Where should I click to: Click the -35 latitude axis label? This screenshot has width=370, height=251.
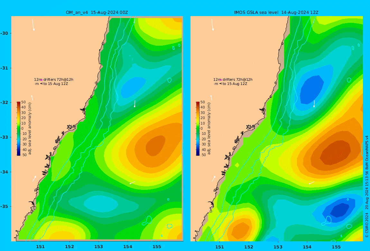click(4, 206)
